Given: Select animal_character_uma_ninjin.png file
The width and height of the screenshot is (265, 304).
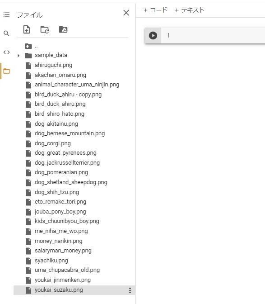Looking at the screenshot, I should [77, 85].
